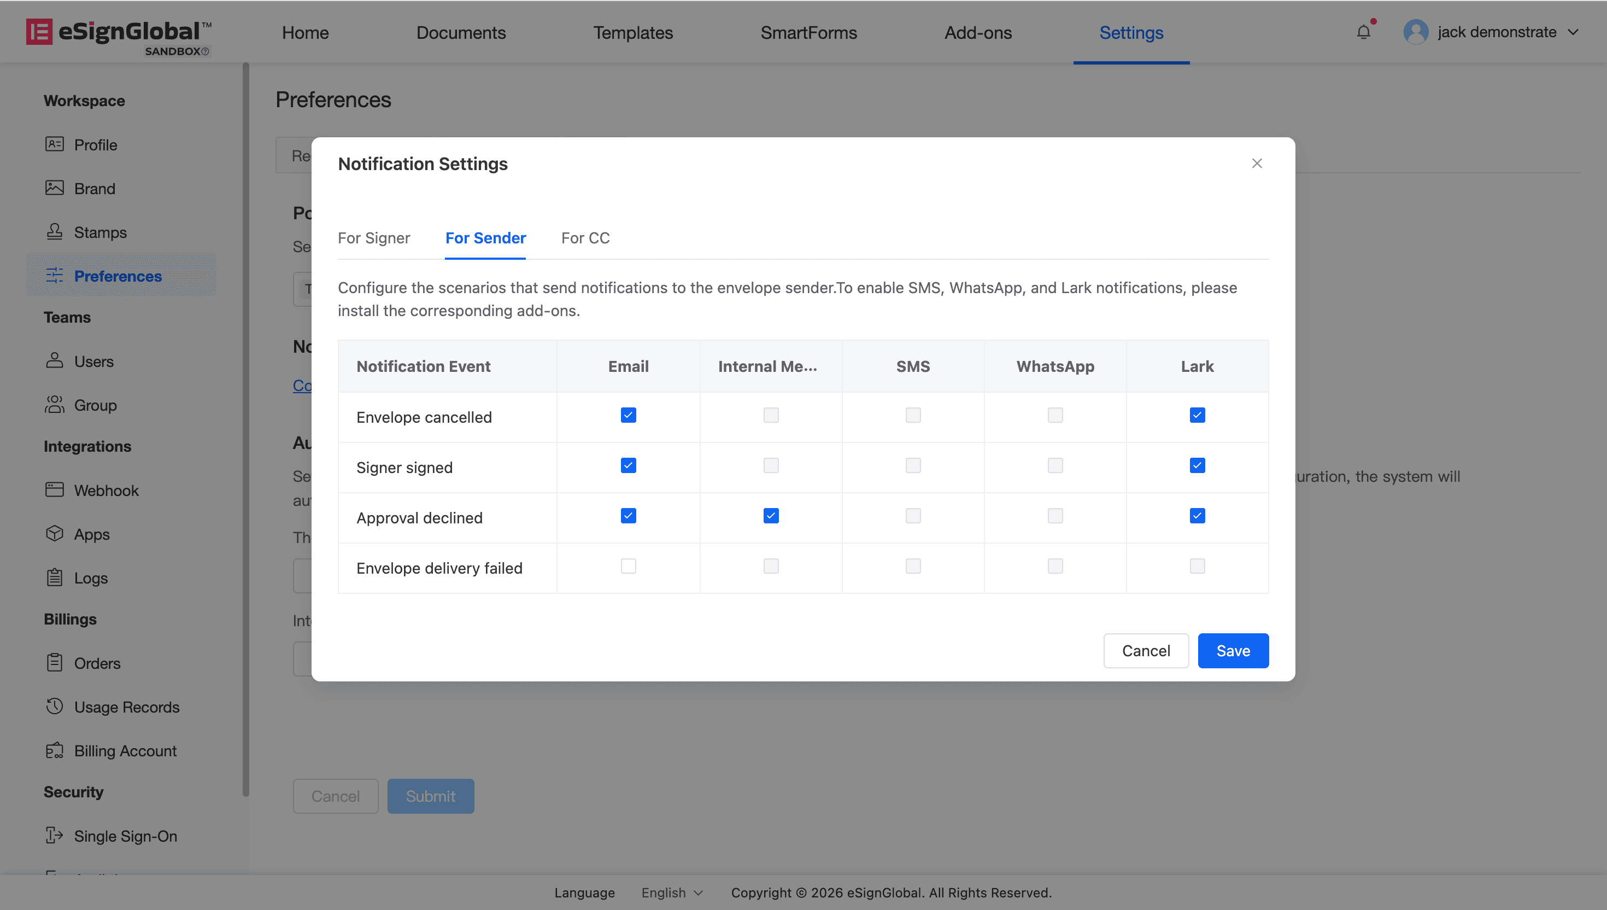Click the notification bell icon

pos(1363,32)
